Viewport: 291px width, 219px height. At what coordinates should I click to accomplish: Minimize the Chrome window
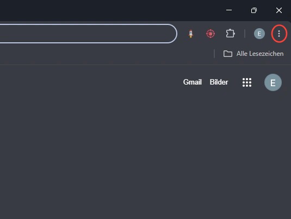(x=229, y=10)
